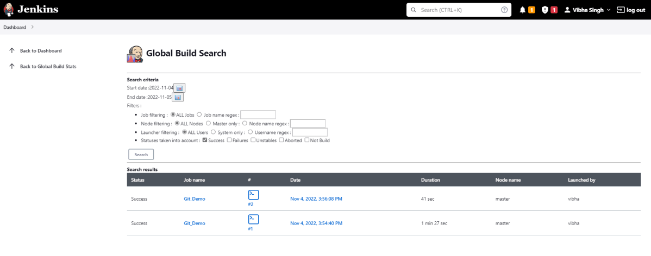651x256 pixels.
Task: Click the search help question mark icon
Action: 504,10
